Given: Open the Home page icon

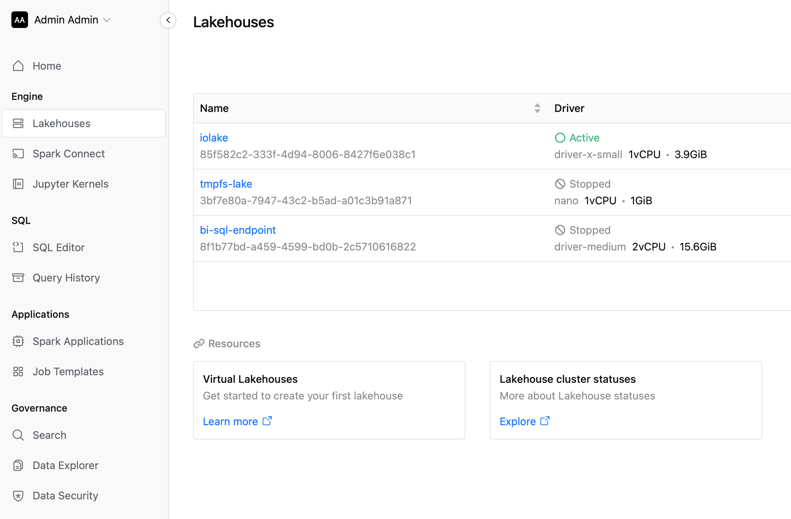Looking at the screenshot, I should click(x=18, y=66).
